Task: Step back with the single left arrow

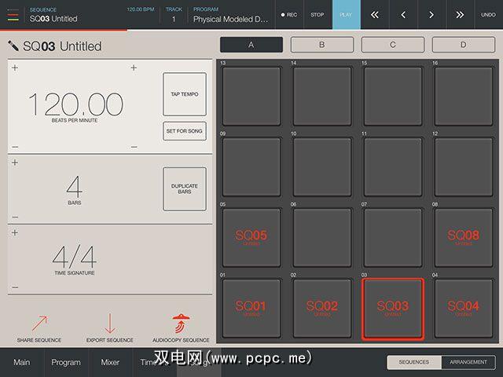Action: click(402, 14)
